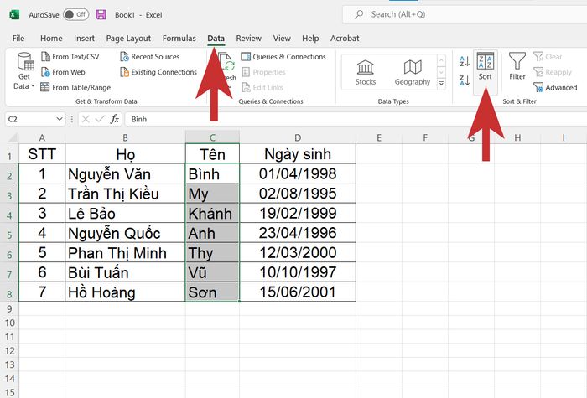
Task: Open the Review tab
Action: coord(248,39)
